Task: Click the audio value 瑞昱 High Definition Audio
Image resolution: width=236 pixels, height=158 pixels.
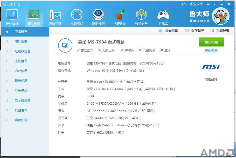Action: pos(123,125)
